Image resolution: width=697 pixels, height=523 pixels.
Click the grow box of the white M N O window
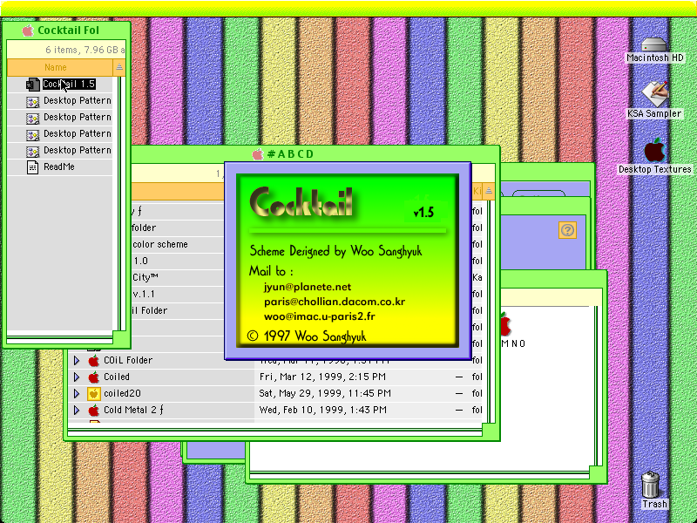pos(596,472)
